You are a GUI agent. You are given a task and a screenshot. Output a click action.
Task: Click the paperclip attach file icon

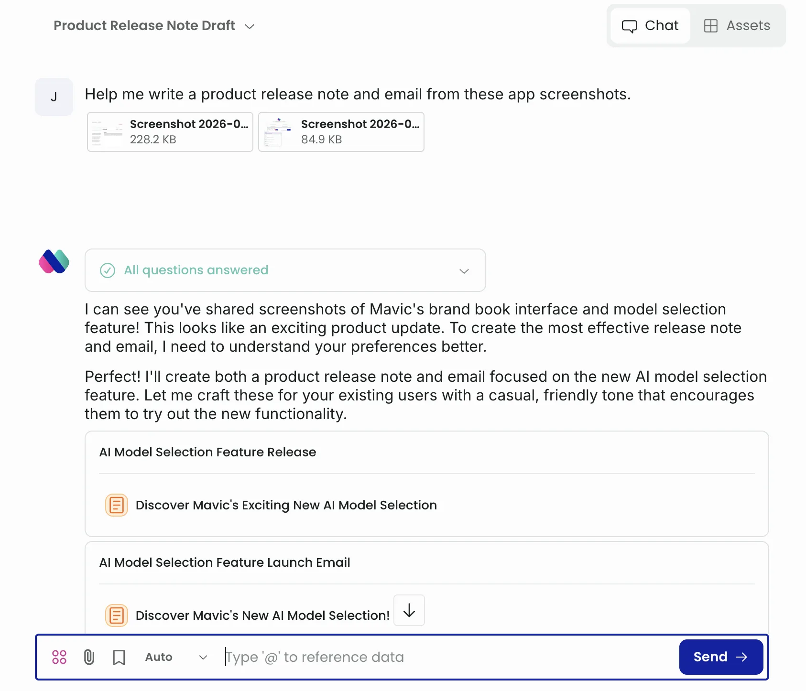point(89,657)
